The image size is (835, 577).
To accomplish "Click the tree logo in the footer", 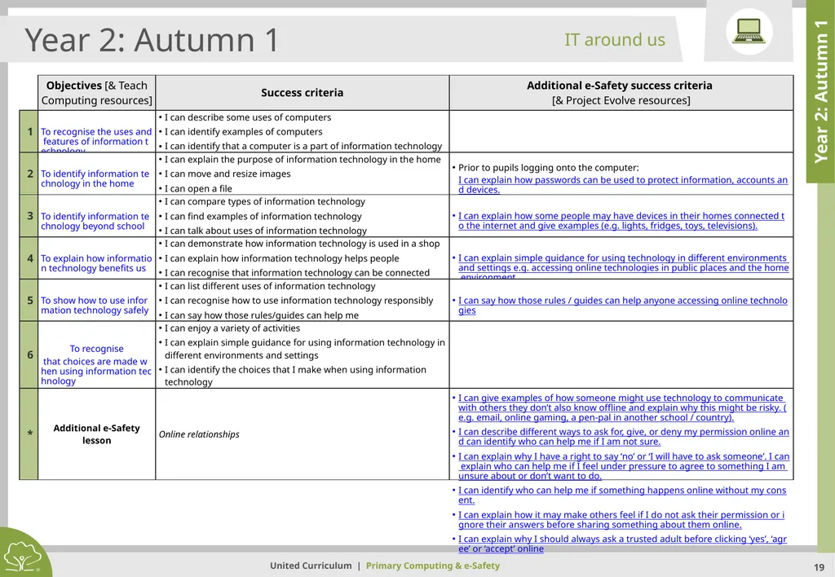I will tap(22, 555).
